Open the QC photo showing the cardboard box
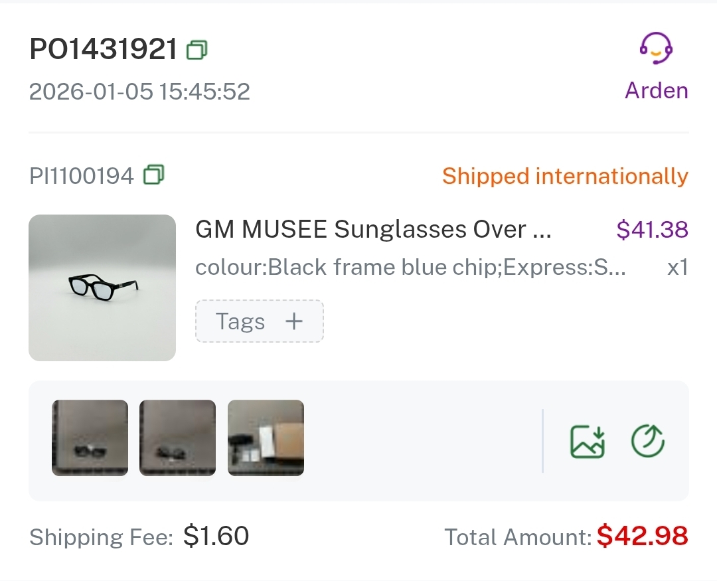The height and width of the screenshot is (581, 717). pyautogui.click(x=266, y=438)
